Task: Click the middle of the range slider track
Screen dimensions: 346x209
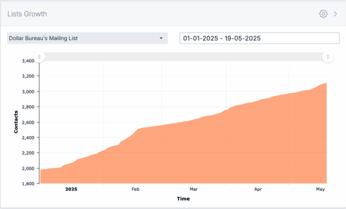Action: coord(184,57)
